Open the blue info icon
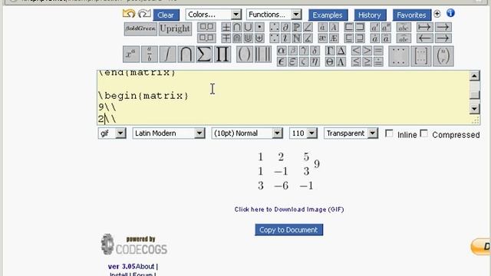Viewport: 491px width, 276px height. click(x=450, y=13)
